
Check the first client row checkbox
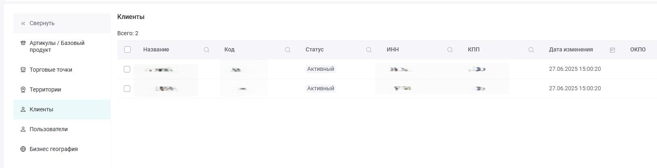(127, 69)
